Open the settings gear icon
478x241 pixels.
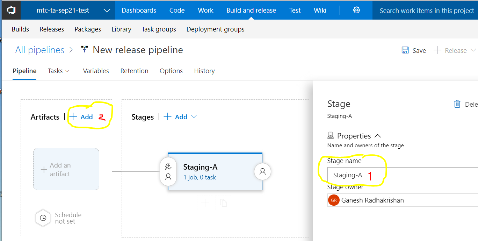point(356,10)
